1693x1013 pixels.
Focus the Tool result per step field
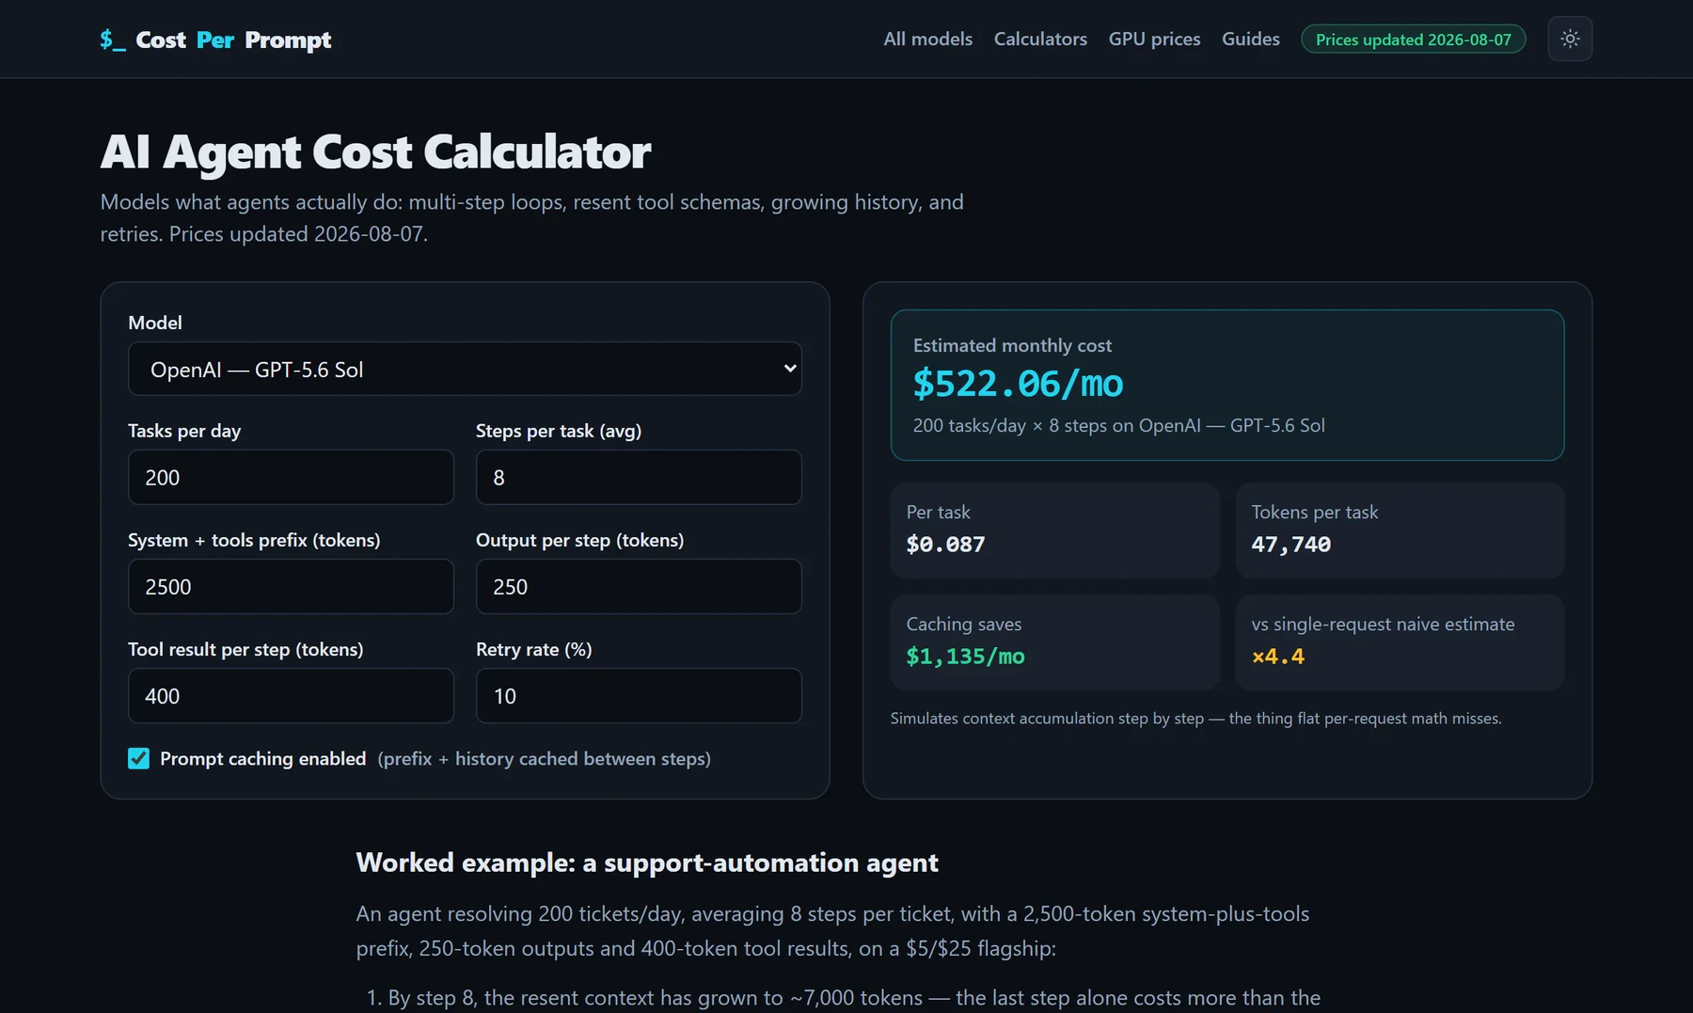(291, 695)
